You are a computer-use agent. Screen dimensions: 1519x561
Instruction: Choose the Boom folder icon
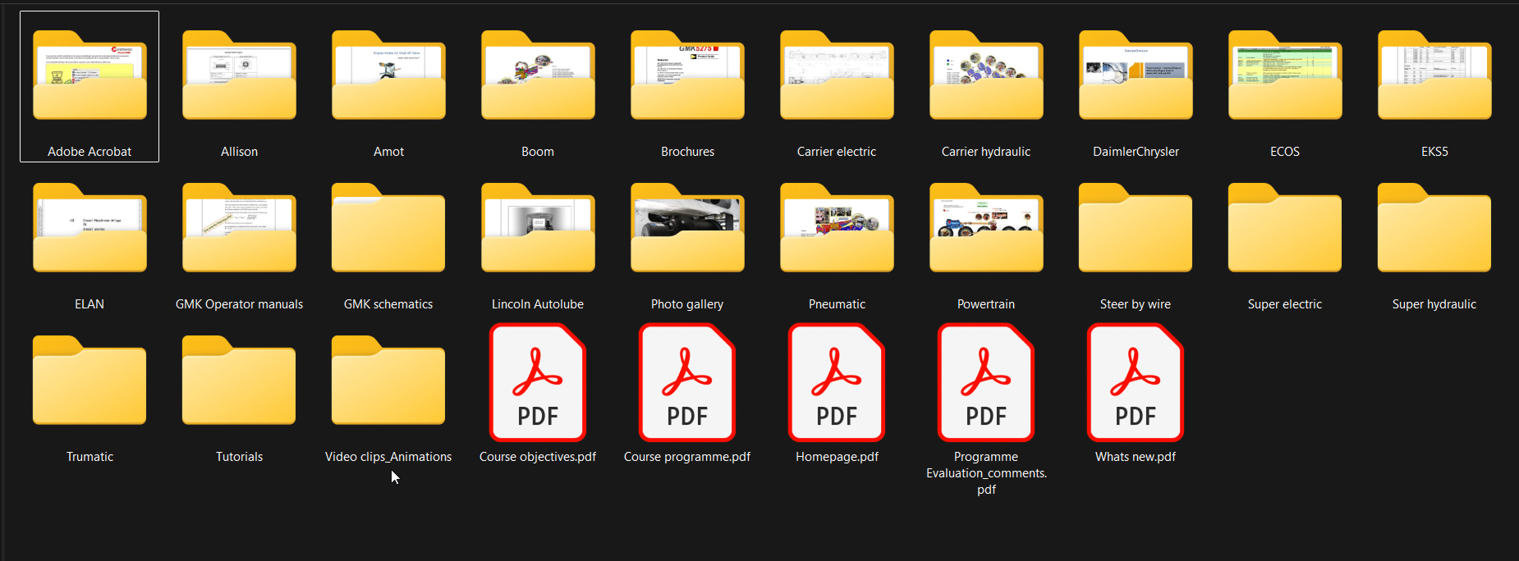(538, 75)
